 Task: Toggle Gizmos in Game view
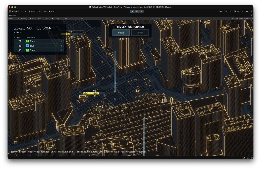(247, 19)
